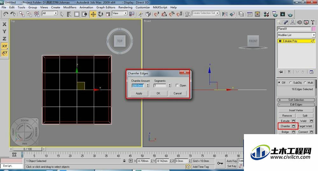Click the Use Pivot Point Center icon
This screenshot has width=318, height=171.
click(132, 14)
